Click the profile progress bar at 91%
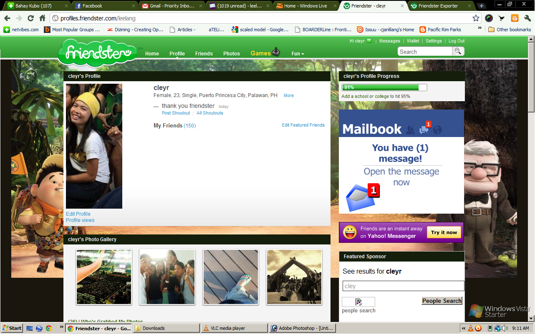This screenshot has height=334, width=535. (384, 87)
